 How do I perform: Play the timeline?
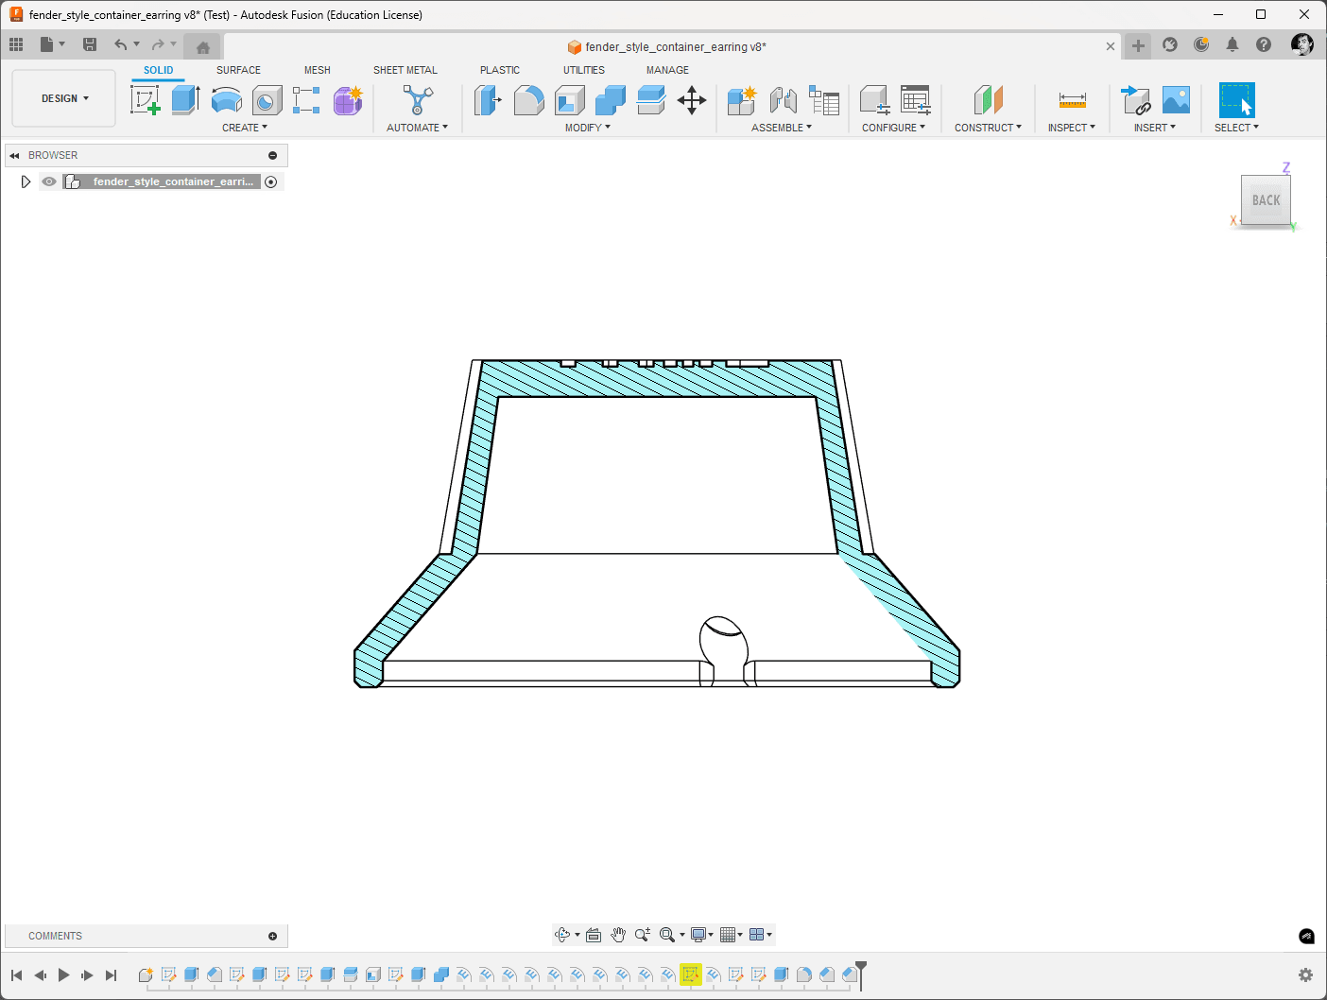(x=63, y=974)
